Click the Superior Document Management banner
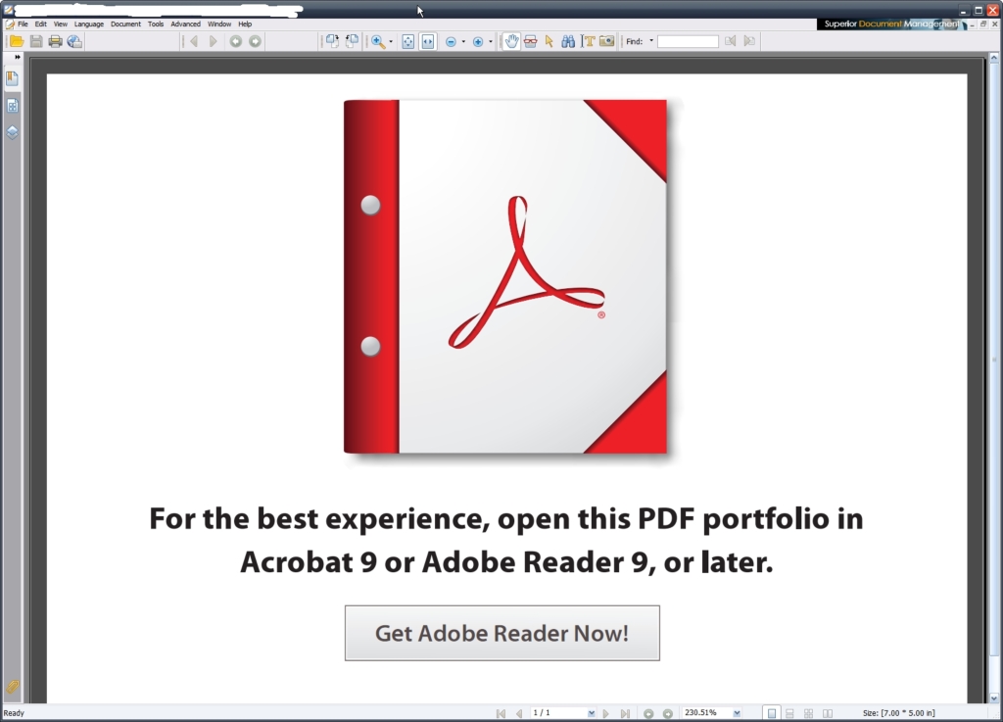Screen dimensions: 1003x722 tap(891, 24)
